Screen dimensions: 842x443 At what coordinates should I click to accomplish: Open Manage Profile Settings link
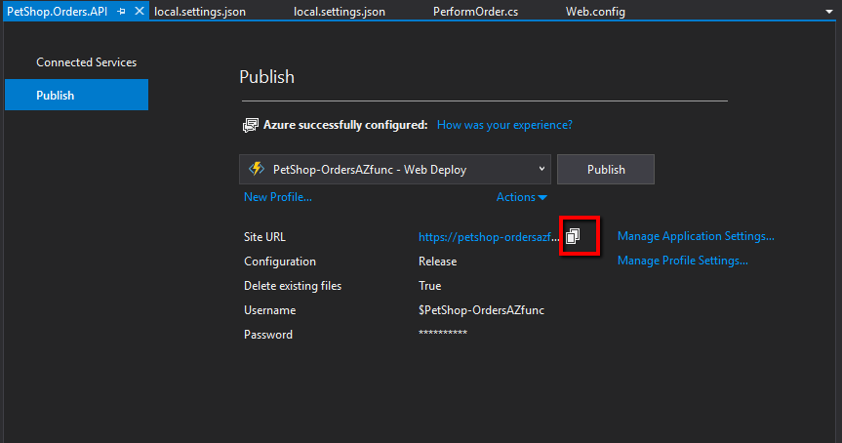coord(683,261)
